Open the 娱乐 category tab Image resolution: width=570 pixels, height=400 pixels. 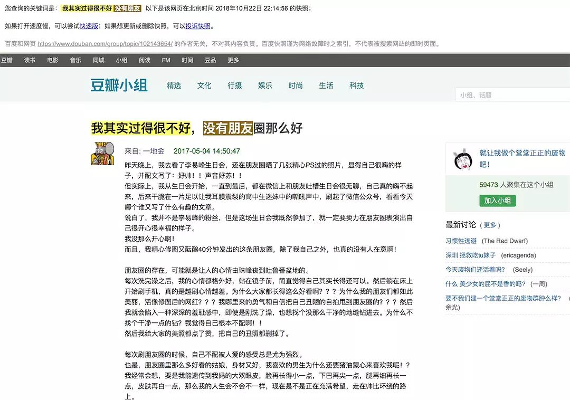click(265, 85)
